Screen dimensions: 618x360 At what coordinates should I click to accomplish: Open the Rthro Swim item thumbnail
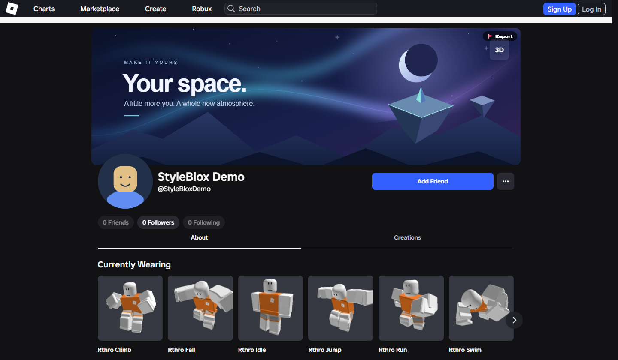click(x=481, y=308)
